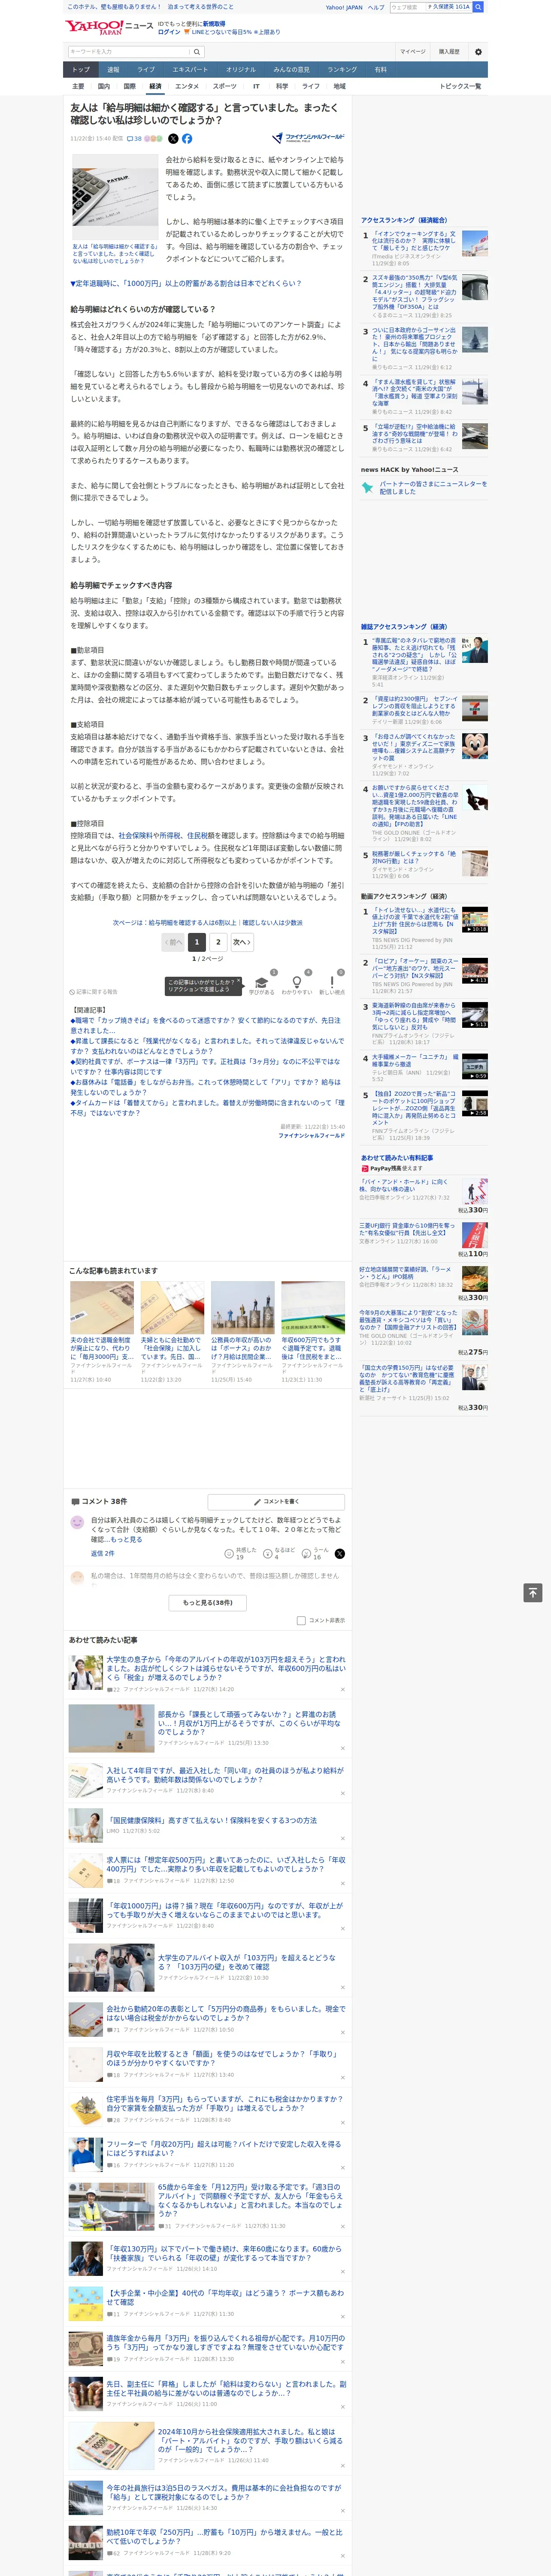Open the 給与明細 article photo
551x2576 pixels.
click(114, 197)
